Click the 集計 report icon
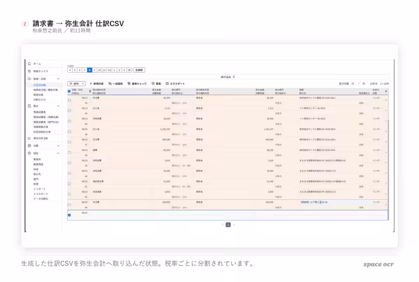419x282 pixels. 30,105
